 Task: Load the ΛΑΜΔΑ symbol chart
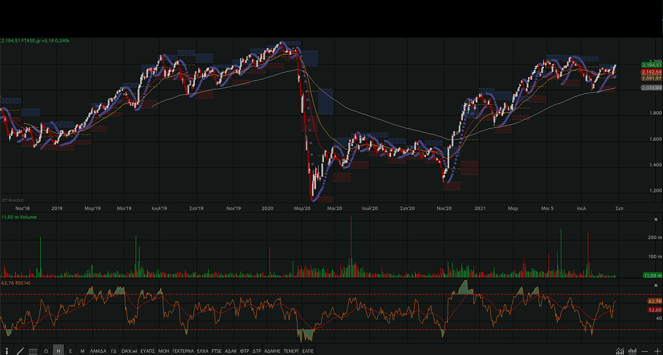[98, 351]
